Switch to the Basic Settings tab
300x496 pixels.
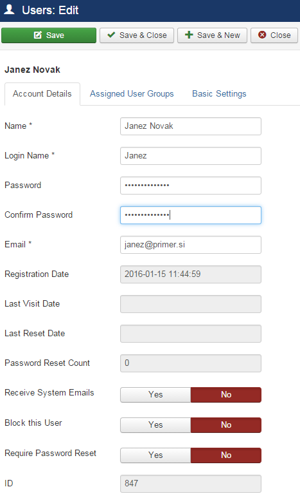pos(219,94)
